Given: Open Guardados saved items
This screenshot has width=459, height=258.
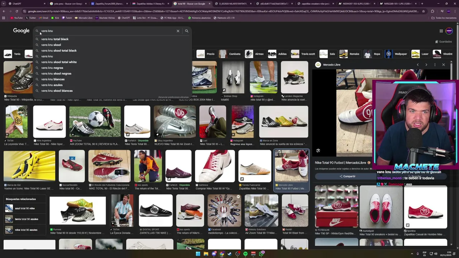Looking at the screenshot, I should tap(443, 42).
